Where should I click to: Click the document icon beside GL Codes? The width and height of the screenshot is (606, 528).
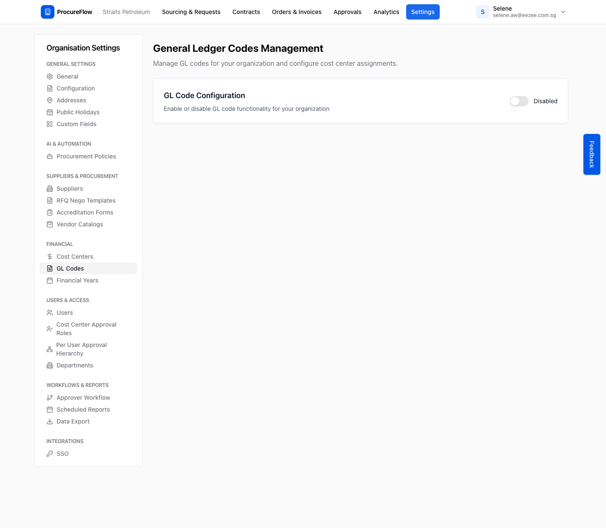[50, 268]
